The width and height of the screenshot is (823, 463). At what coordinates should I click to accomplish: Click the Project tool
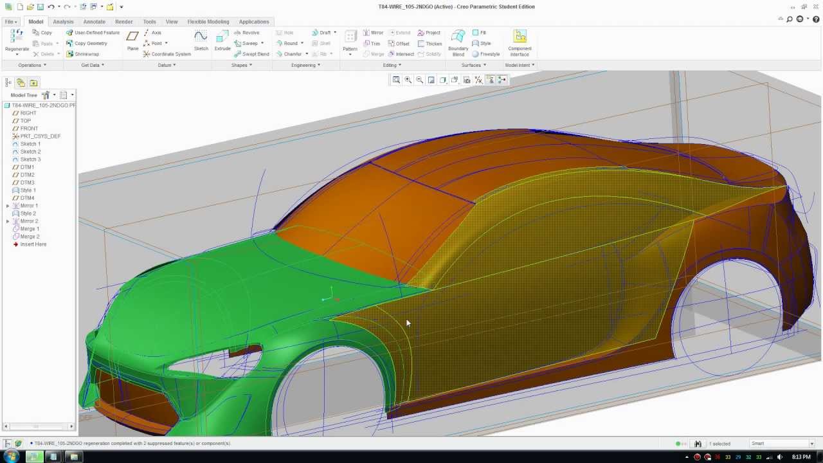pyautogui.click(x=429, y=33)
